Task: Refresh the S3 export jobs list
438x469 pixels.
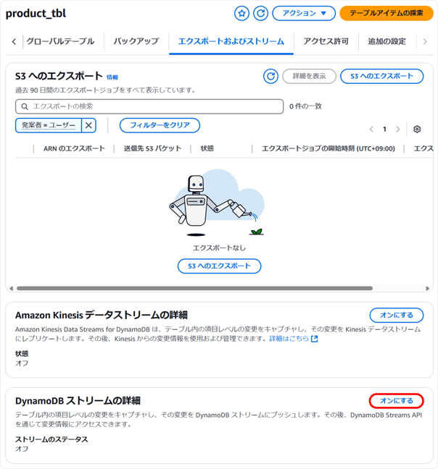Action: coord(270,76)
